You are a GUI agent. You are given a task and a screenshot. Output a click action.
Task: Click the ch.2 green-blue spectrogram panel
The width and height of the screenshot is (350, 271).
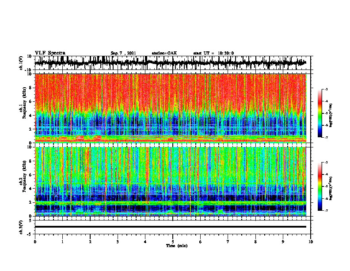point(170,182)
